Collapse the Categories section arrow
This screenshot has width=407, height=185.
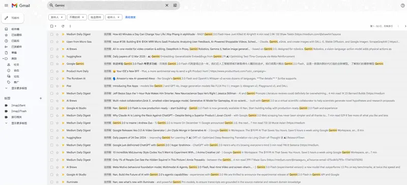point(3,58)
